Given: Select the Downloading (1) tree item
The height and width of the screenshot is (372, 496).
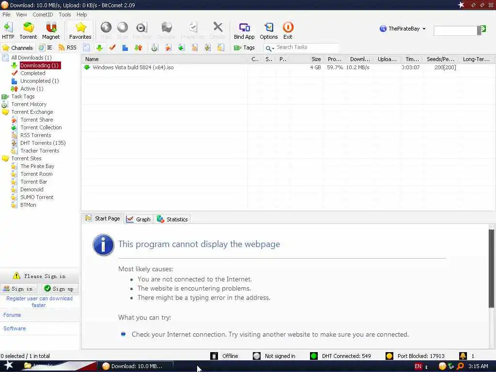Looking at the screenshot, I should pyautogui.click(x=40, y=65).
